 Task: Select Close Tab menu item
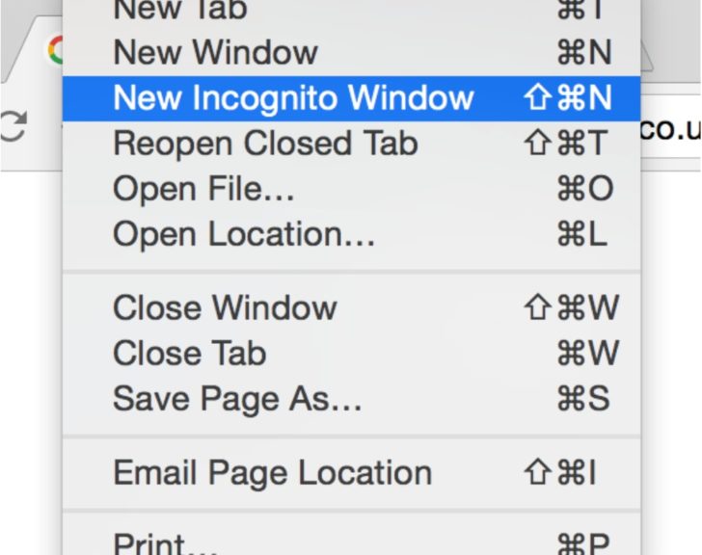pyautogui.click(x=351, y=354)
